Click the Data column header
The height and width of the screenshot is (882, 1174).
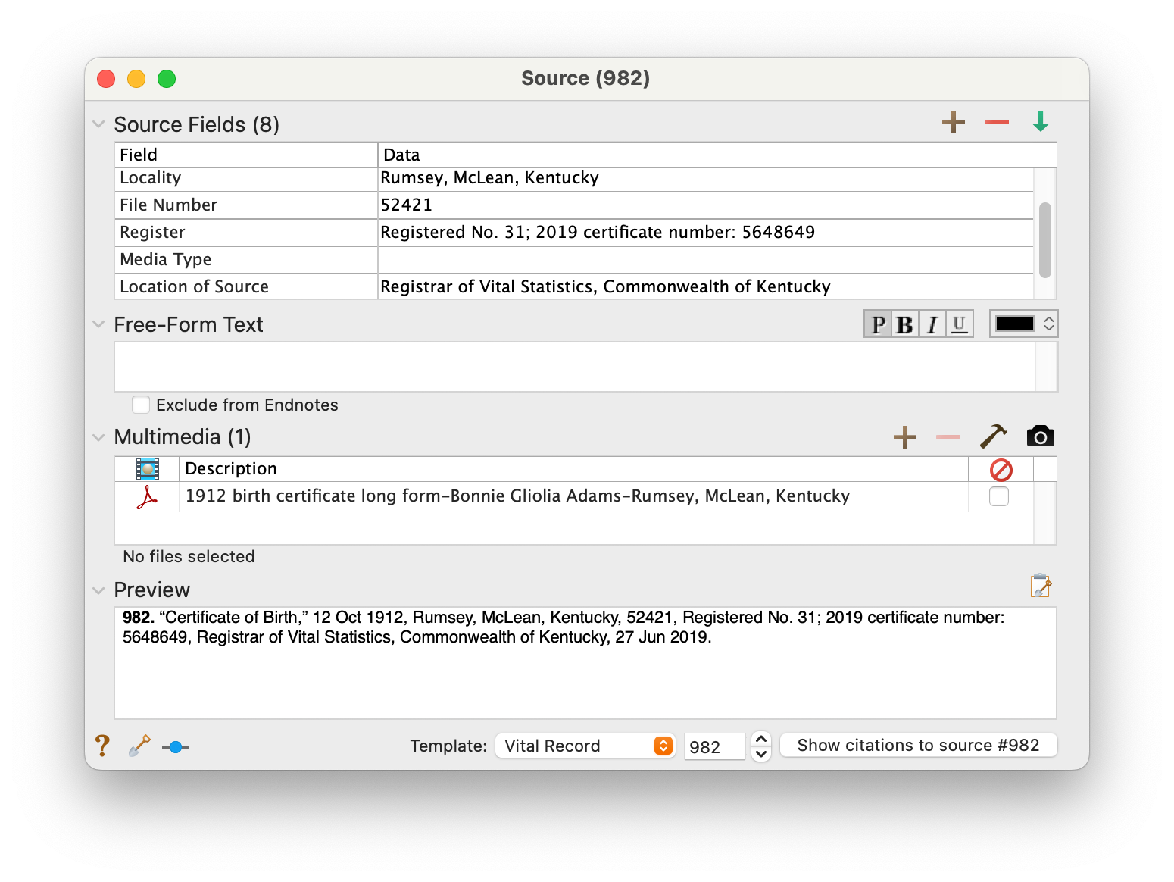(x=717, y=155)
